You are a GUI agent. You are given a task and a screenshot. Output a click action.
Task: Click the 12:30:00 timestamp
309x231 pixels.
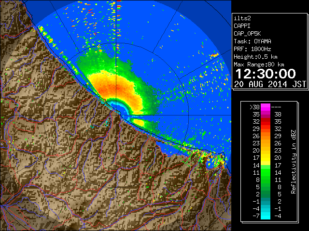click(x=266, y=74)
